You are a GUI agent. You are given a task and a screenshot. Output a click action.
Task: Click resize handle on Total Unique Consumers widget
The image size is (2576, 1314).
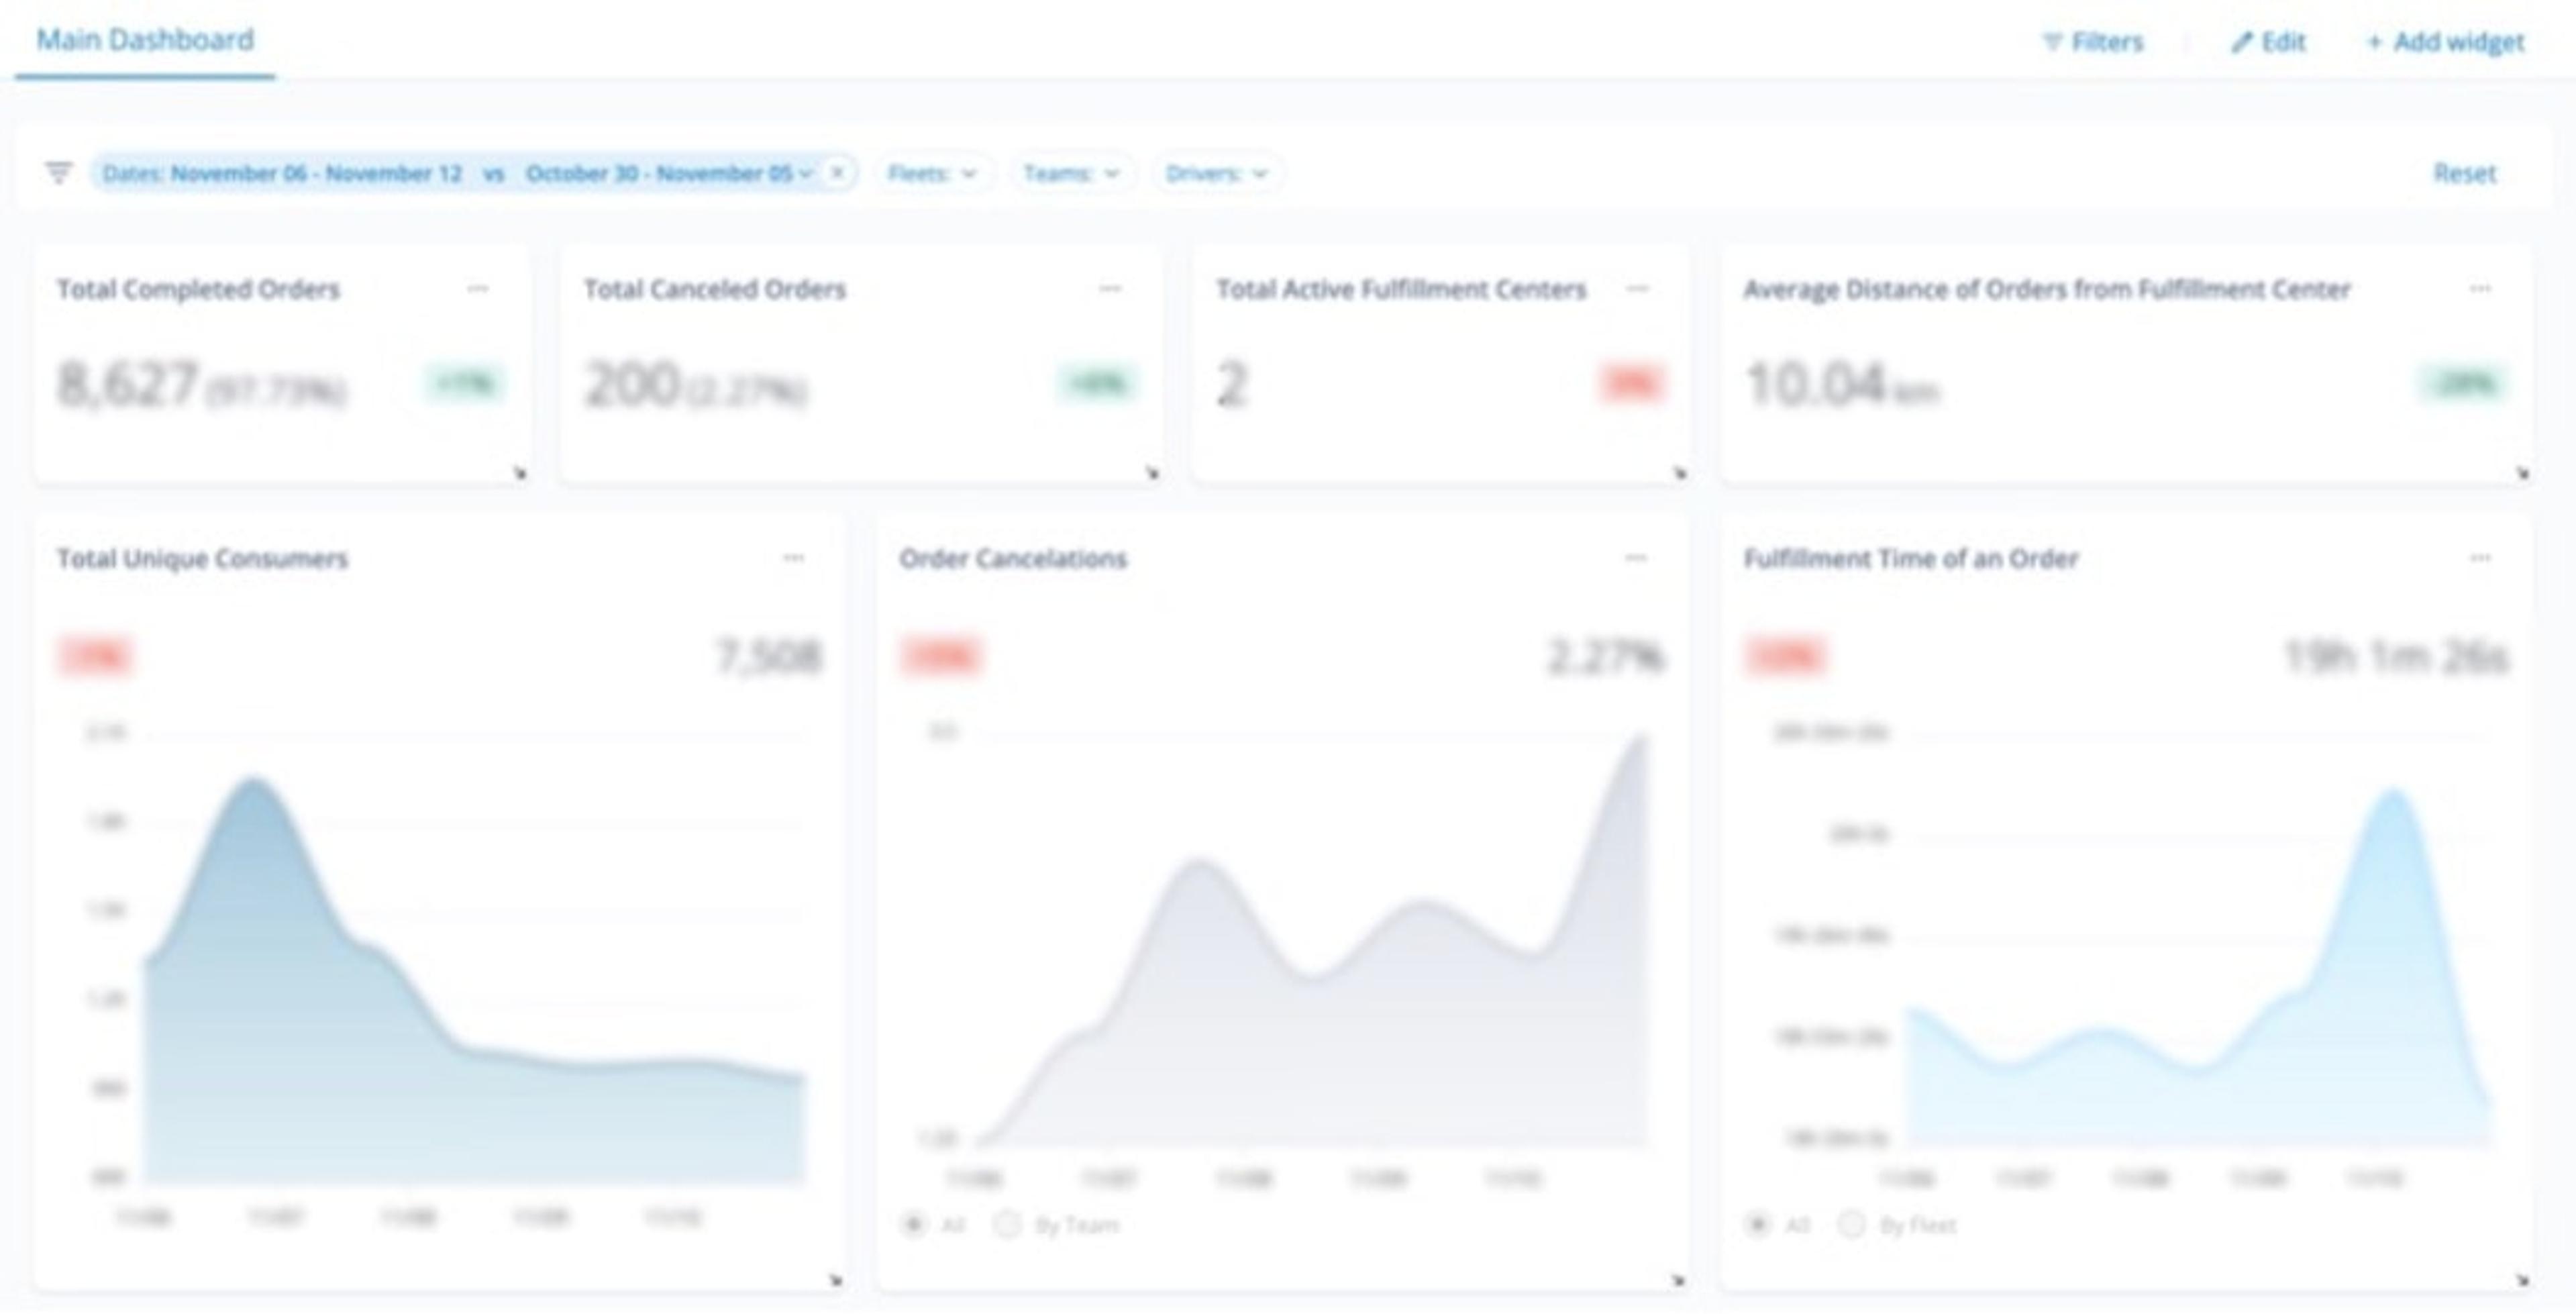click(x=836, y=1280)
